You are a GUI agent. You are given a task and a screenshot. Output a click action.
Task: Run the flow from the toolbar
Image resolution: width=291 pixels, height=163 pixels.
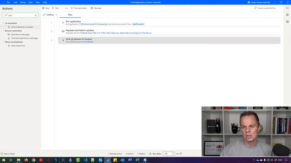(x=55, y=8)
